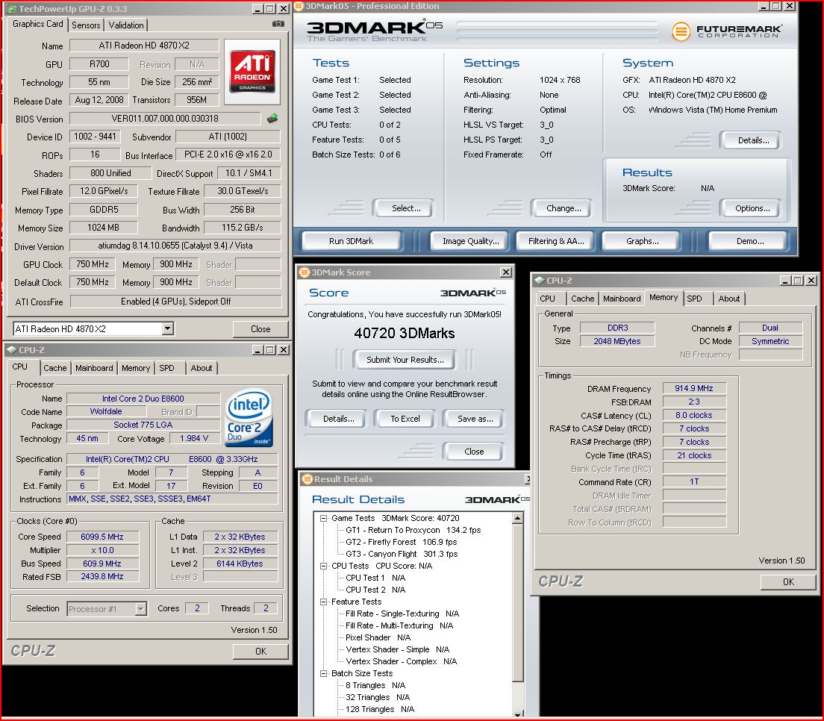Select GT1 - Return To Proxycon row
824x721 pixels.
click(x=413, y=530)
